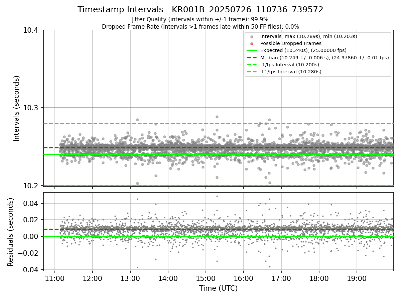Viewport: 401px width, 300px height.
Task: Click the 15:00 time tick label
Action: coord(206,278)
